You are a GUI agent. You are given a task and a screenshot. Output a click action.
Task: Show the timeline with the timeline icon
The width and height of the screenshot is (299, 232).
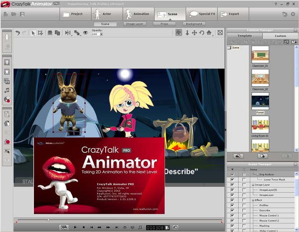tap(64, 228)
